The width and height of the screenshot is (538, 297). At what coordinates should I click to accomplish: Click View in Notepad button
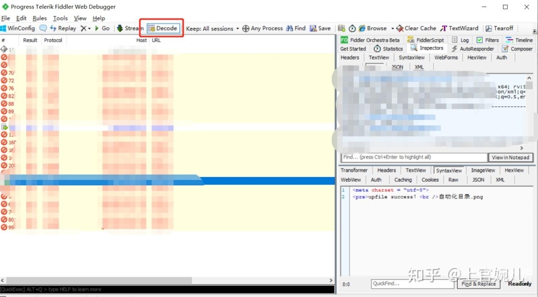[x=511, y=157]
